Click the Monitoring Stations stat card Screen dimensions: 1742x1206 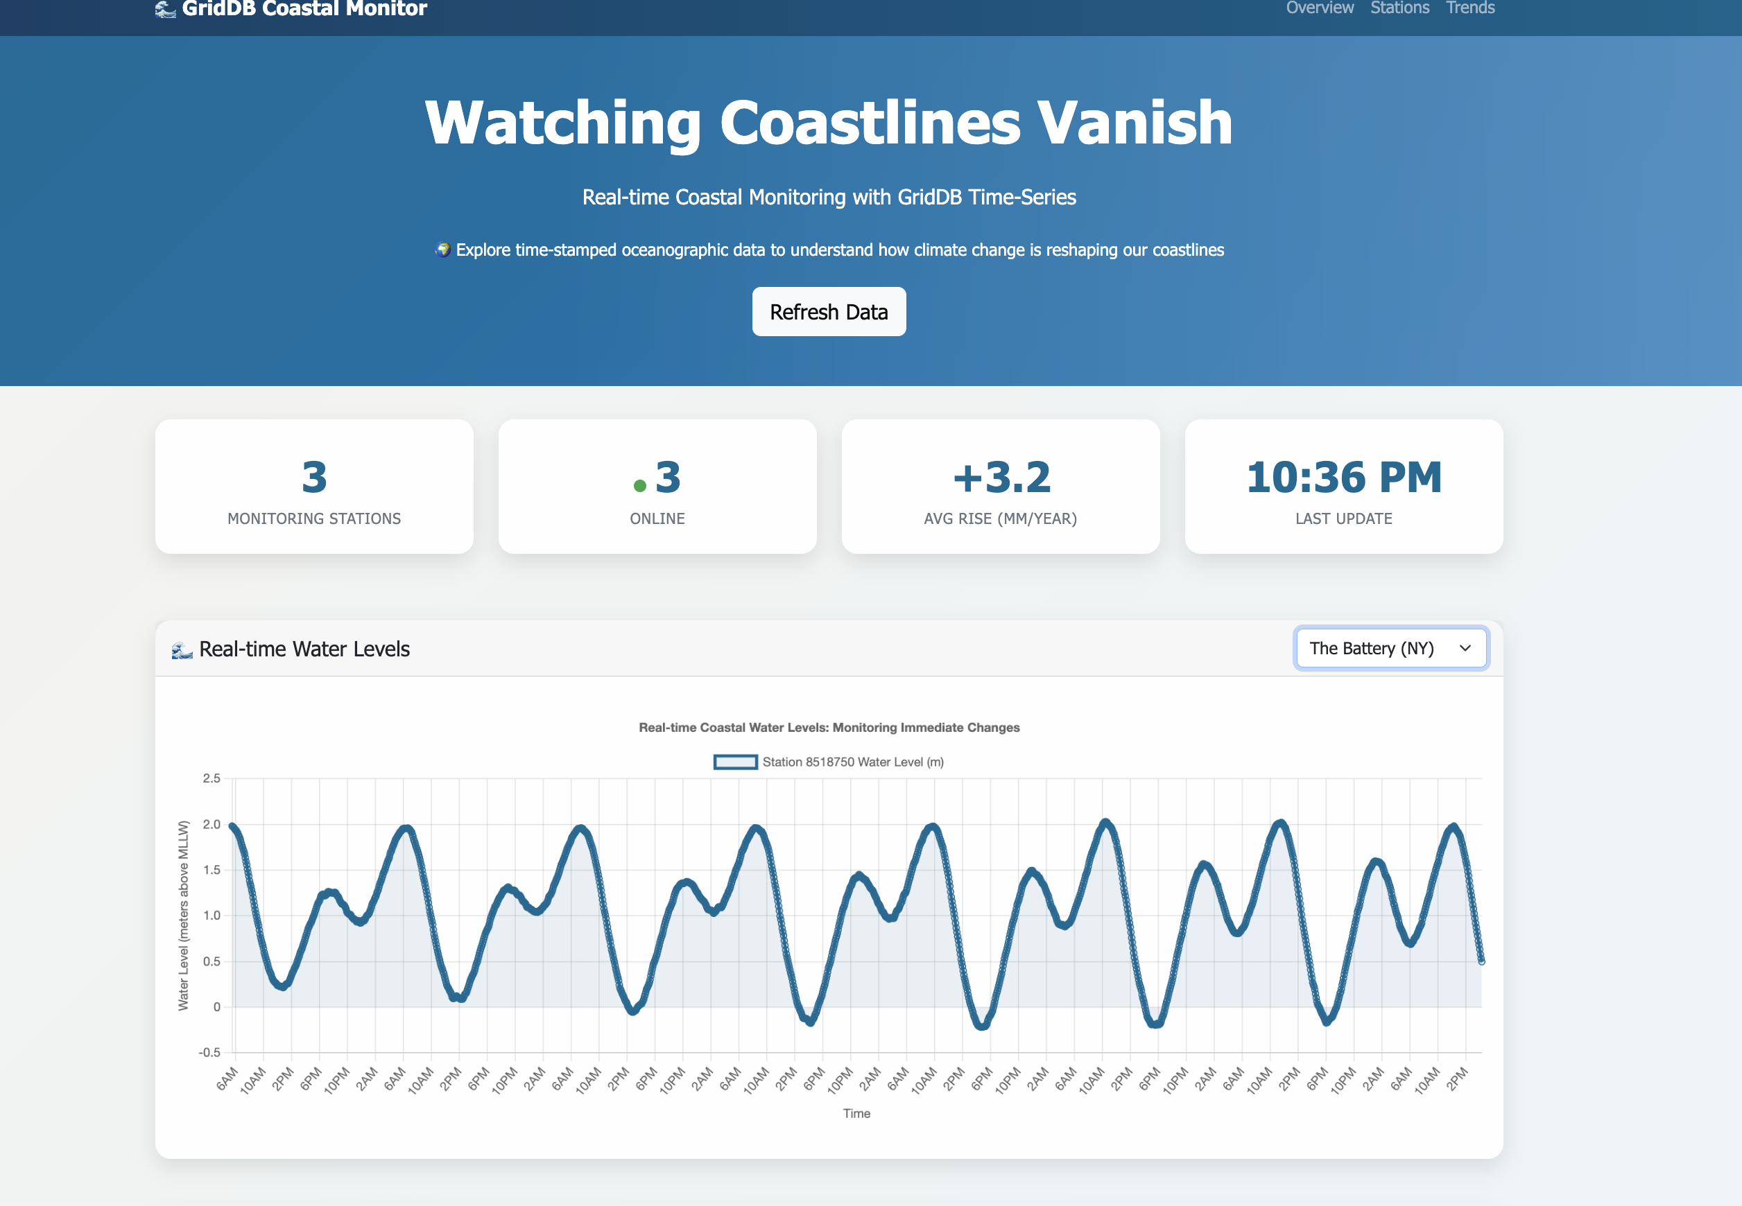313,487
